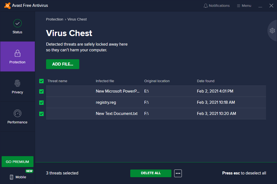Uncheck the registry.reg row checkbox
Screen dimensions: 277x184
[x=41, y=103]
